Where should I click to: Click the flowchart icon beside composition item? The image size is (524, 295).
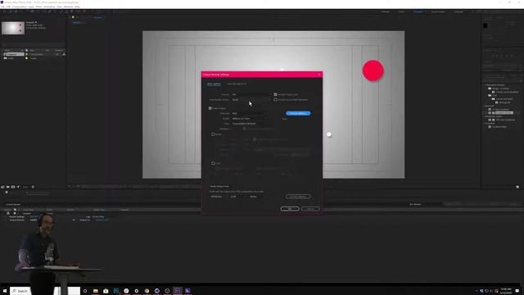(64, 54)
